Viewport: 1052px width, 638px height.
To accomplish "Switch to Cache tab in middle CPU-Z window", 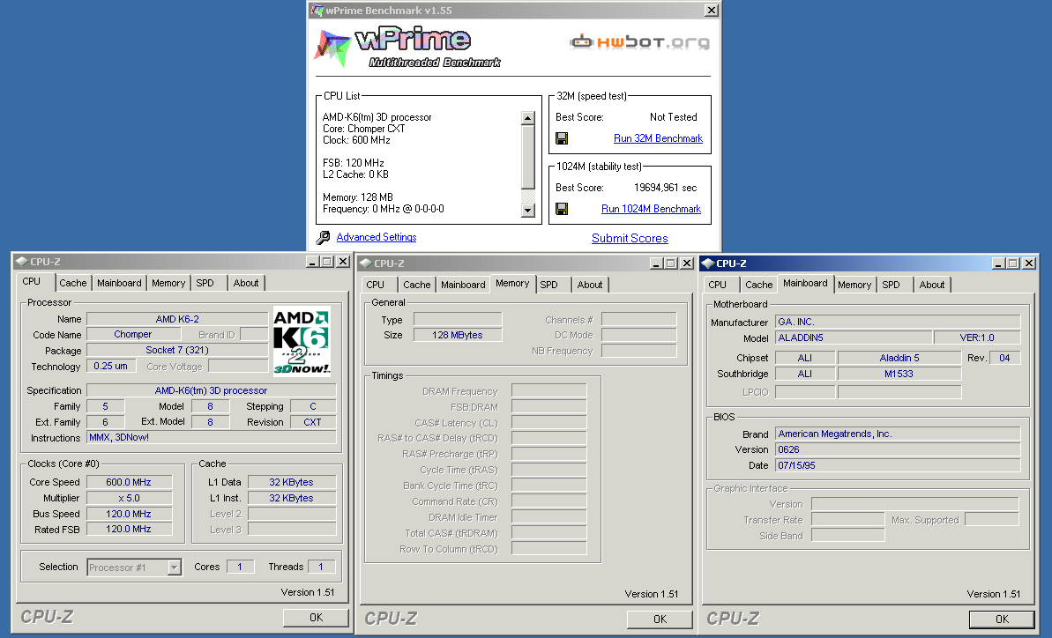I will (x=416, y=284).
